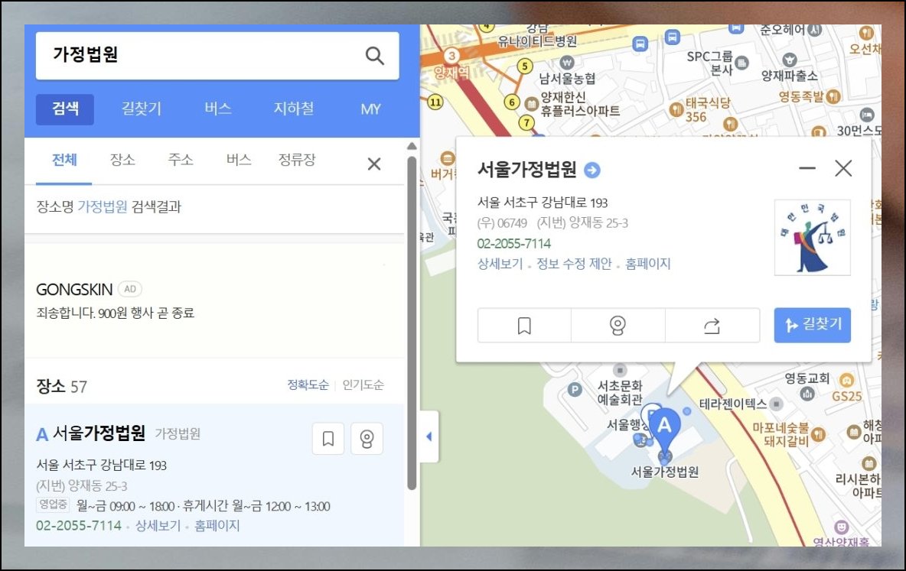Viewport: 906px width, 571px height.
Task: Click the share button in popup
Action: pos(712,326)
